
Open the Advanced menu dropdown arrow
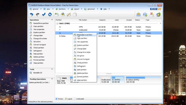coord(98,9)
